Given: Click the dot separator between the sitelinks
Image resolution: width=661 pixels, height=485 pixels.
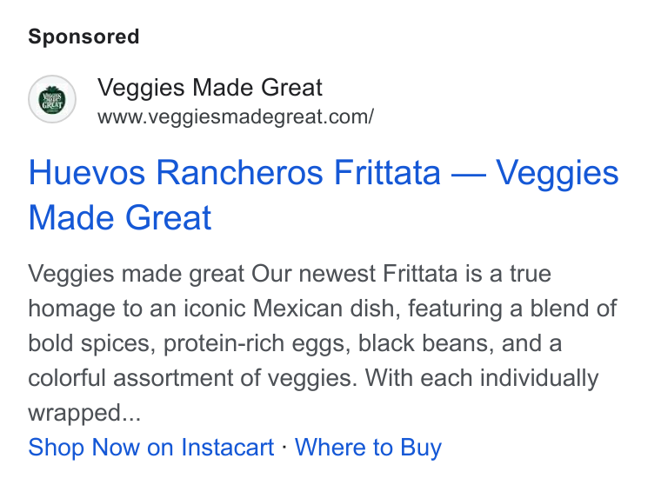Looking at the screenshot, I should click(x=284, y=447).
